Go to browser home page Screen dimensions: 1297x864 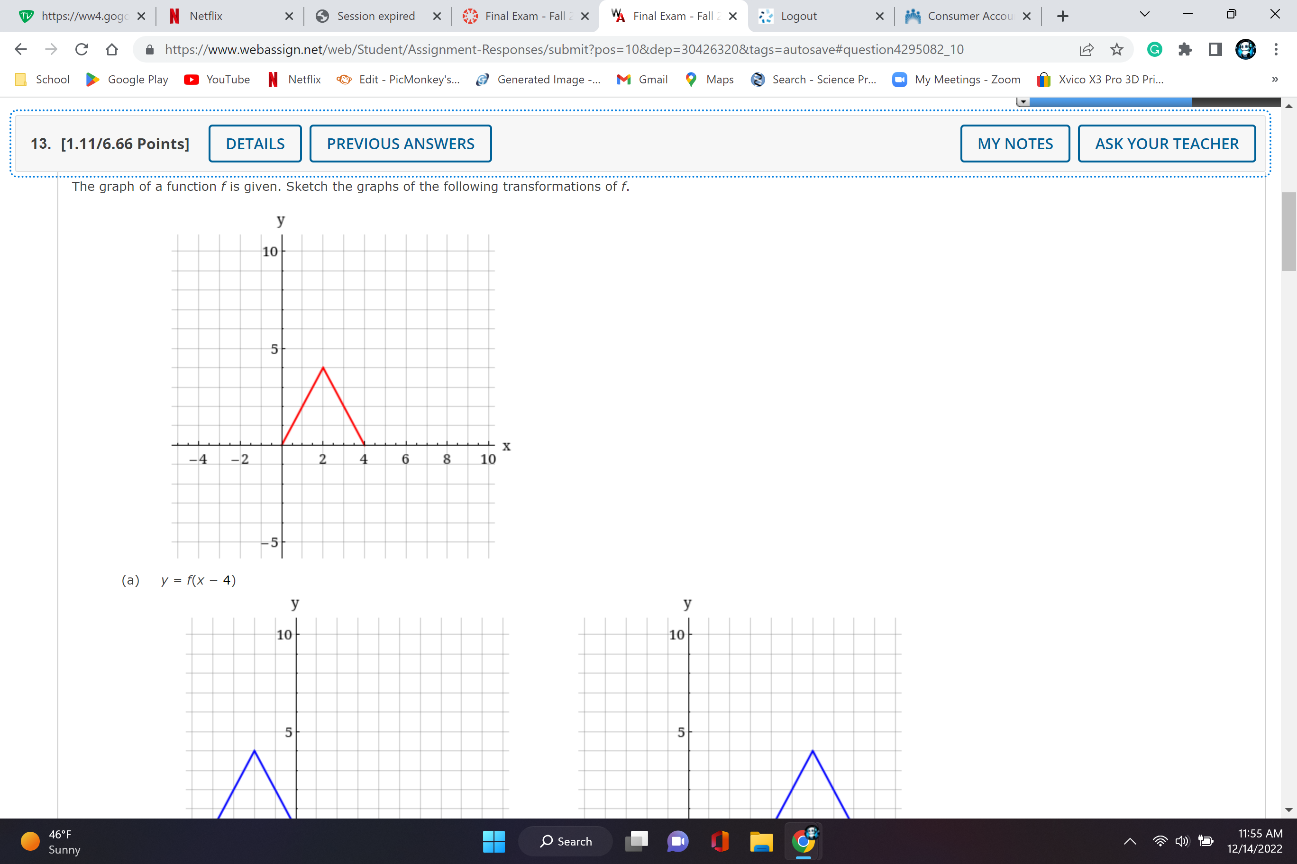tap(112, 50)
